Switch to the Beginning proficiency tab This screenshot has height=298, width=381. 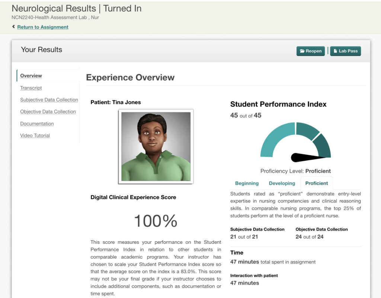247,183
